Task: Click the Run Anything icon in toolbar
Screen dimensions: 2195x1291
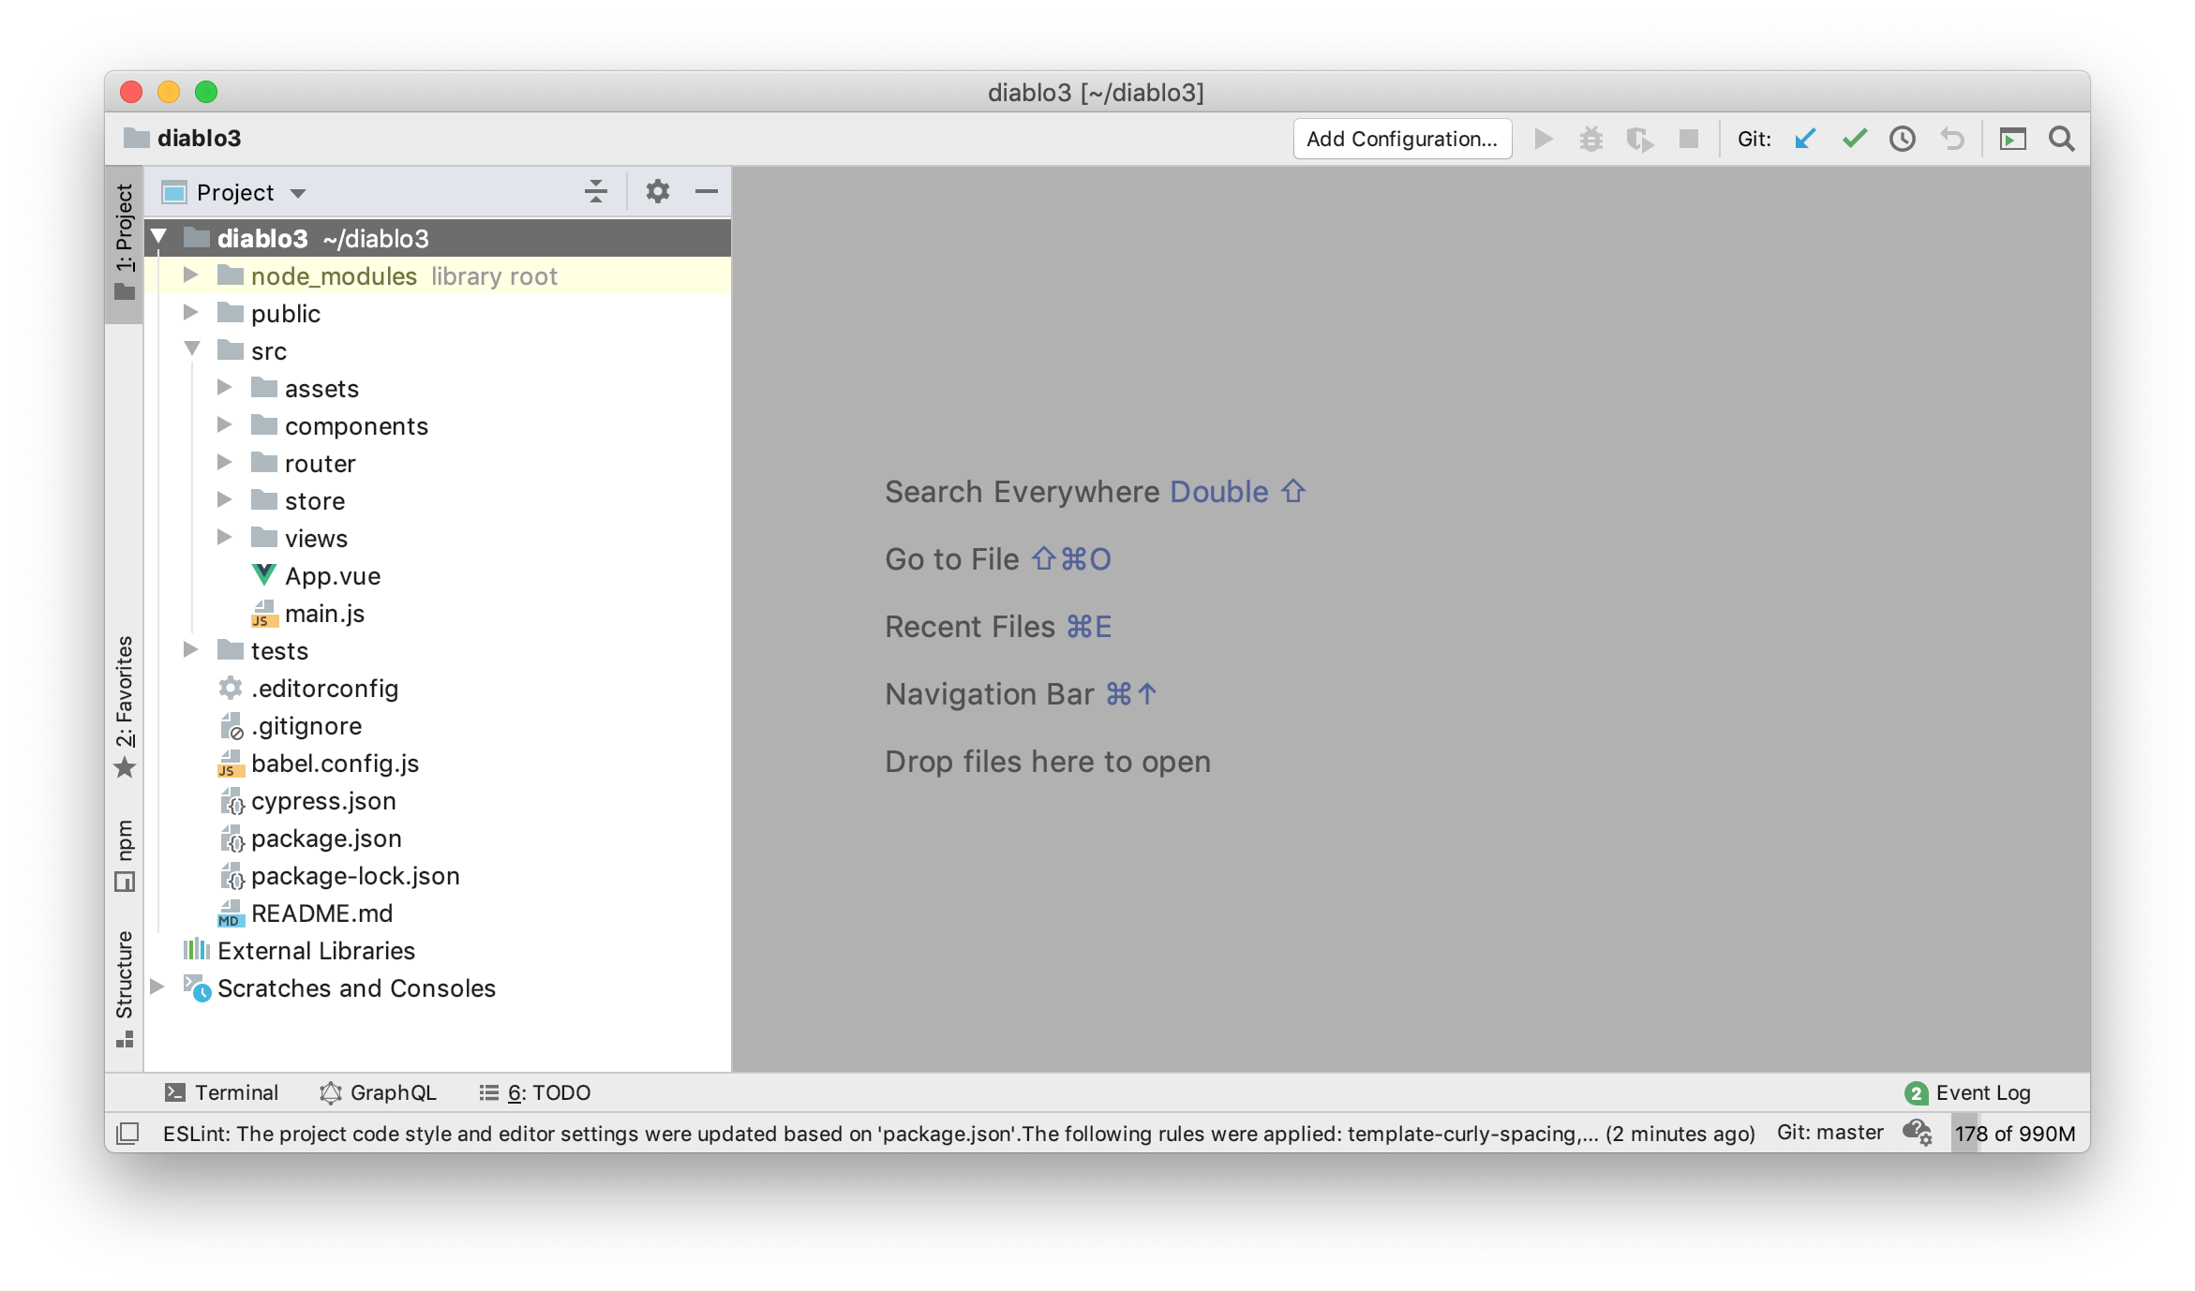Action: 2012,140
